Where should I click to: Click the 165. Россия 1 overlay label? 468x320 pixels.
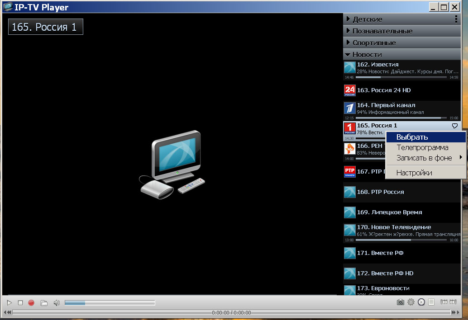point(46,27)
